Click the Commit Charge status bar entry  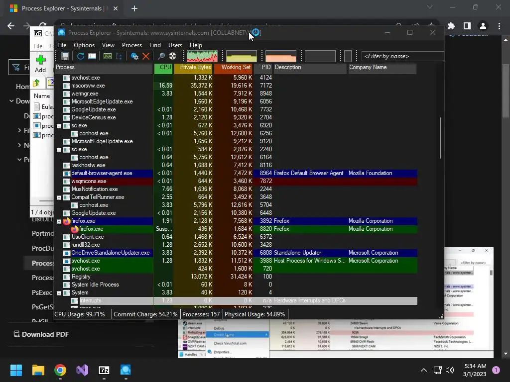[145, 314]
